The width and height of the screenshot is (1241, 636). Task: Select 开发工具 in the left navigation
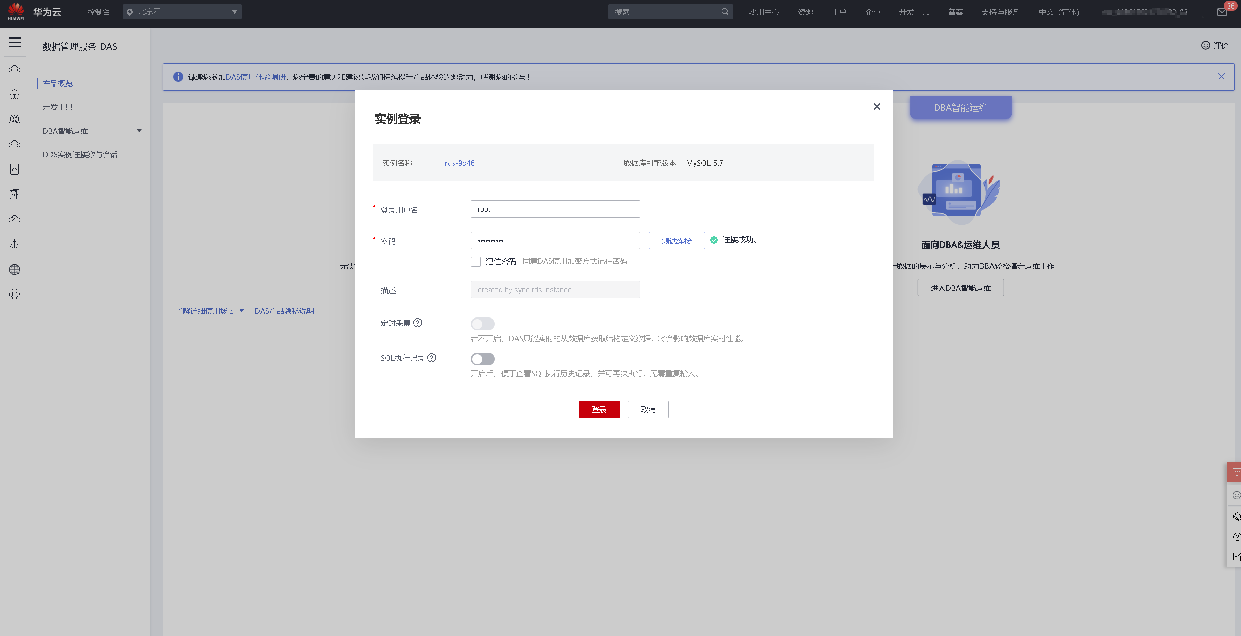58,107
